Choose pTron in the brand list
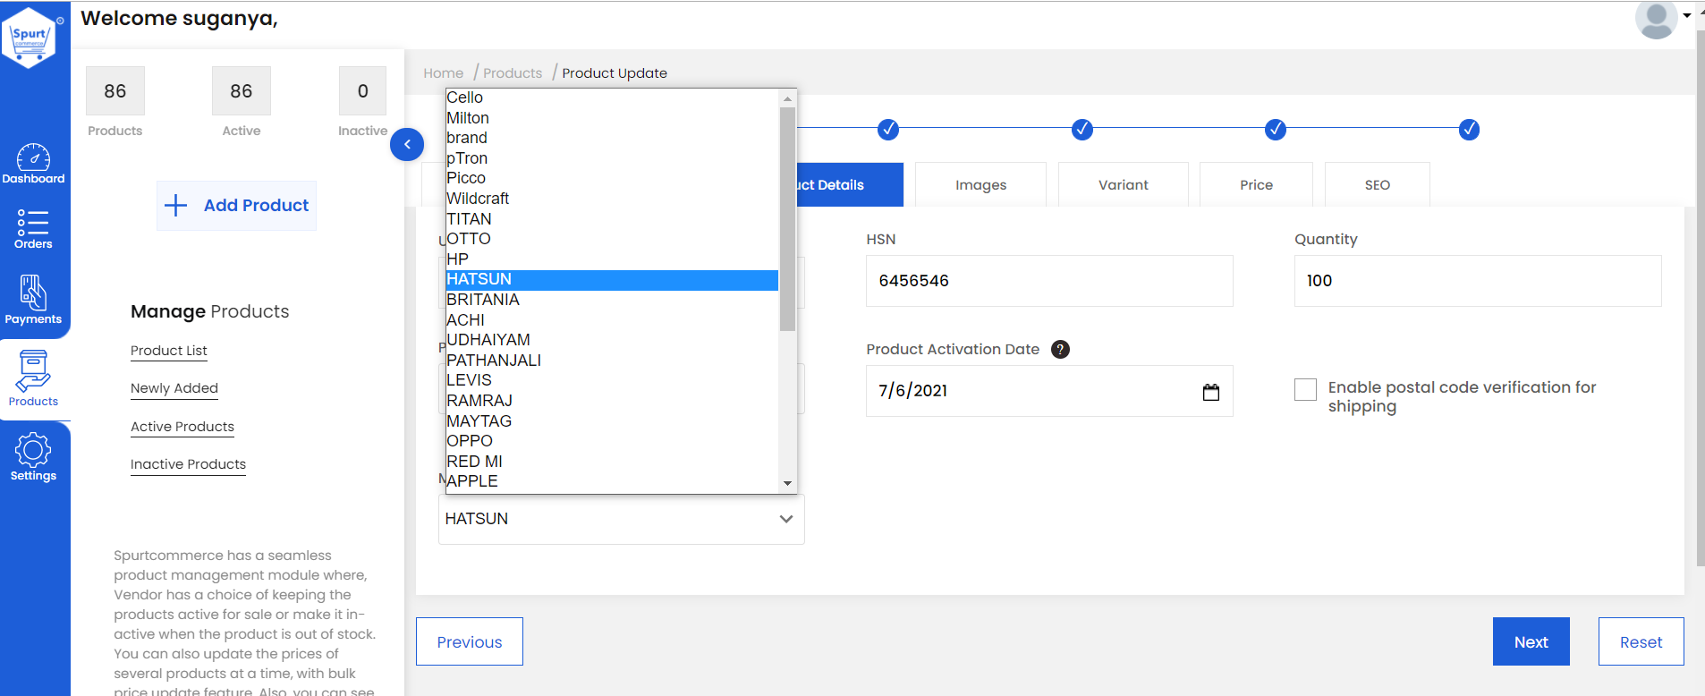The image size is (1705, 696). tap(612, 158)
